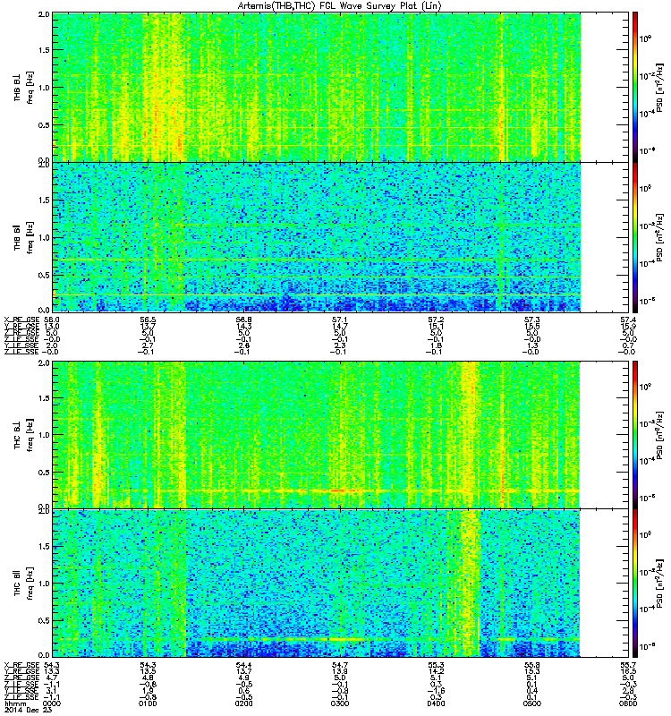671x716 pixels.
Task: Select the THB B⊥ freq [Hz] axis label
Action: pyautogui.click(x=24, y=87)
